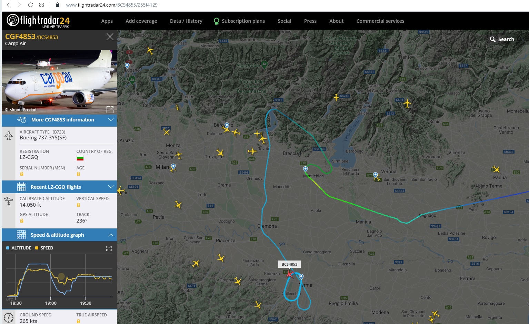Click the Parma airport pin

point(301,277)
